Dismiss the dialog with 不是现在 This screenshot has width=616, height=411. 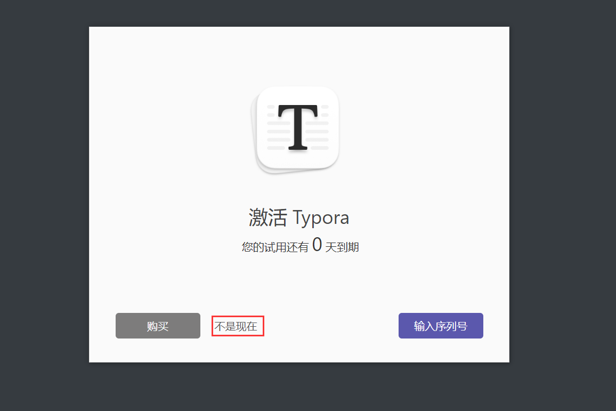point(236,326)
